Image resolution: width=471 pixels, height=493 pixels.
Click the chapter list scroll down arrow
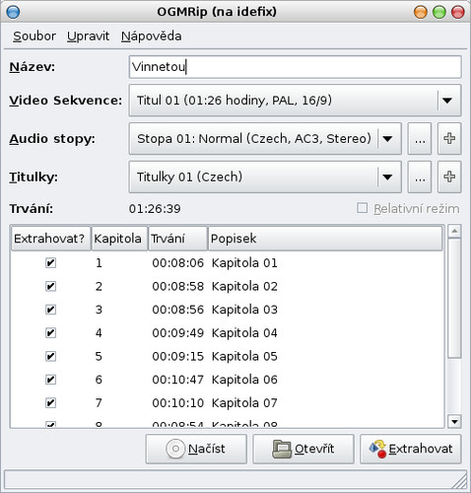(454, 421)
